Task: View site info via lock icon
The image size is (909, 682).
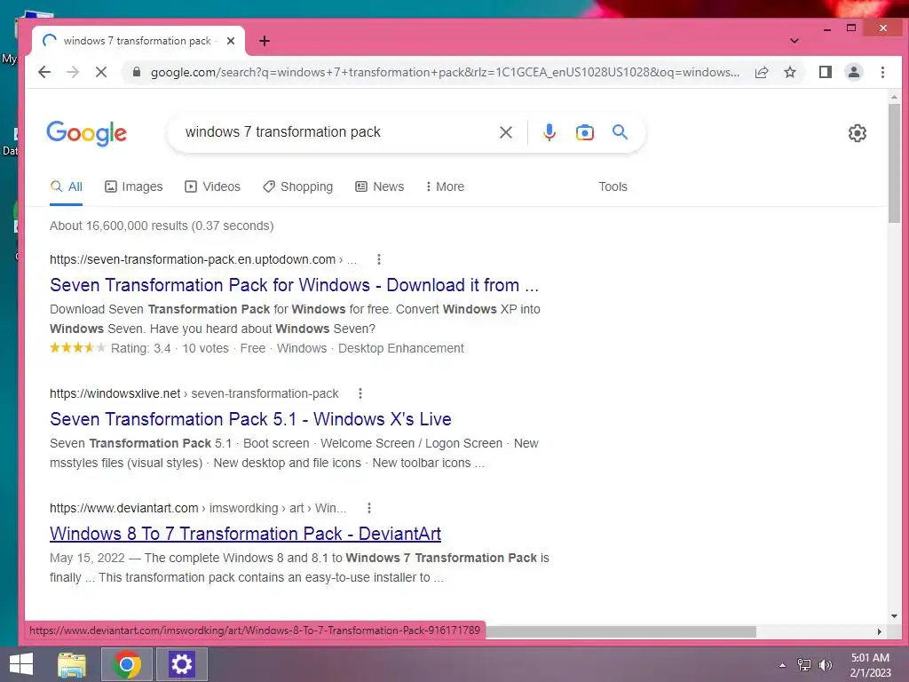Action: tap(137, 72)
